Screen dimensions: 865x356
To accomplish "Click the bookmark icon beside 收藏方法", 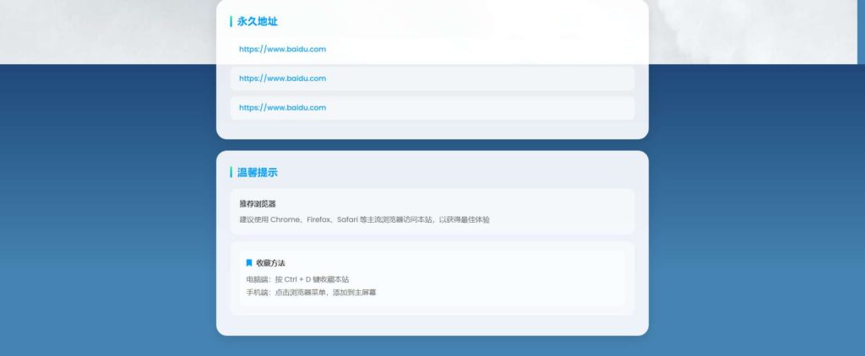I will coord(249,263).
